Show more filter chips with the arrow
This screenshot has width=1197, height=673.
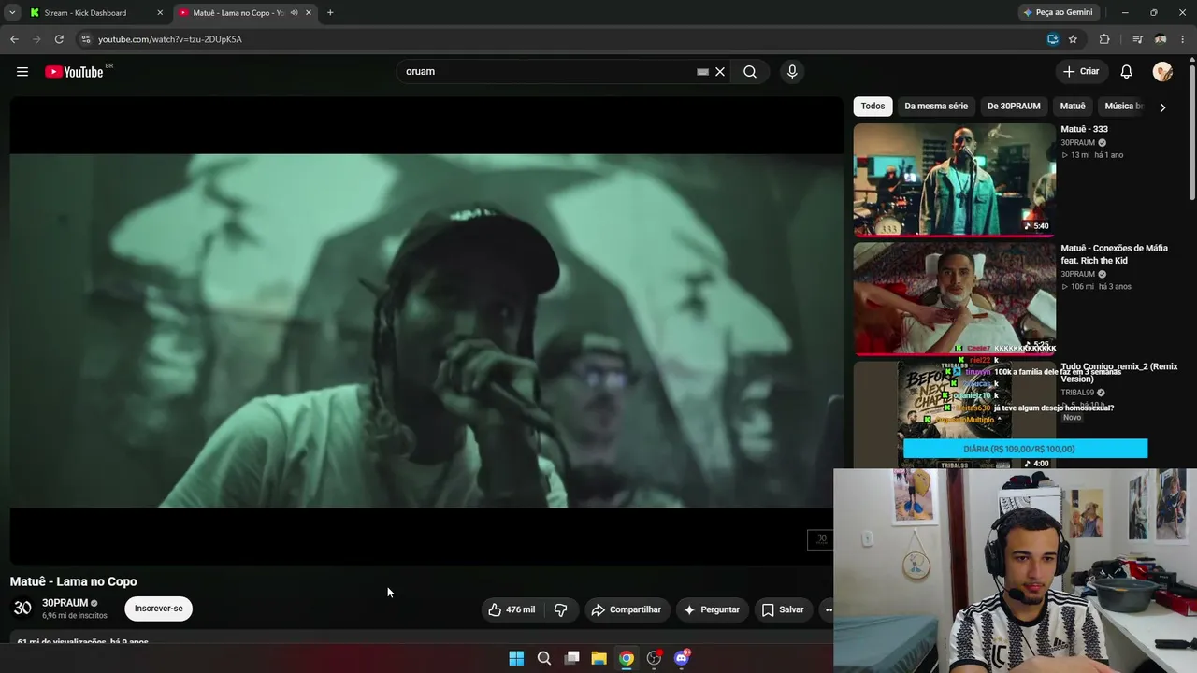(1162, 107)
